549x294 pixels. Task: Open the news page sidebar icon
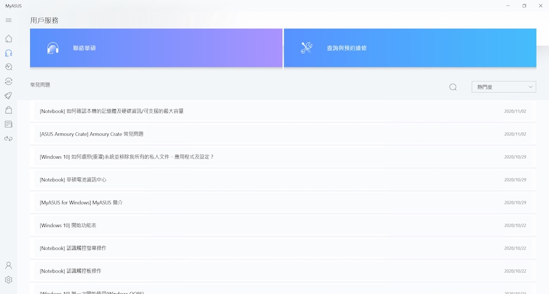click(8, 125)
